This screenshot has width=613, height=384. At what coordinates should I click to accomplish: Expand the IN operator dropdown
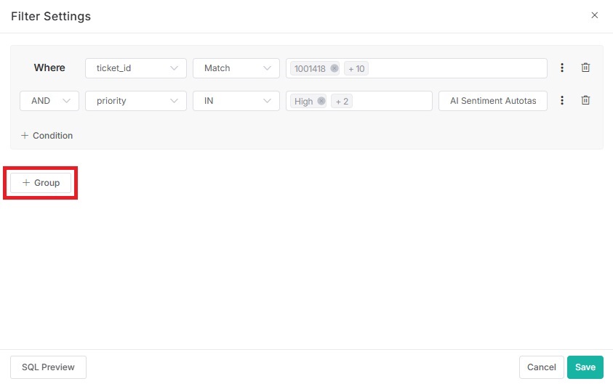pos(236,101)
